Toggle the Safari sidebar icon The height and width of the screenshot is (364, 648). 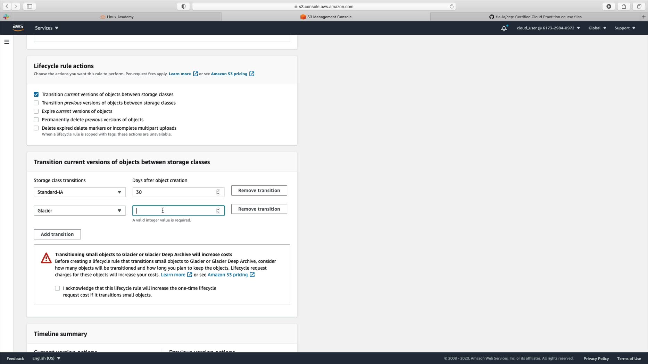30,6
